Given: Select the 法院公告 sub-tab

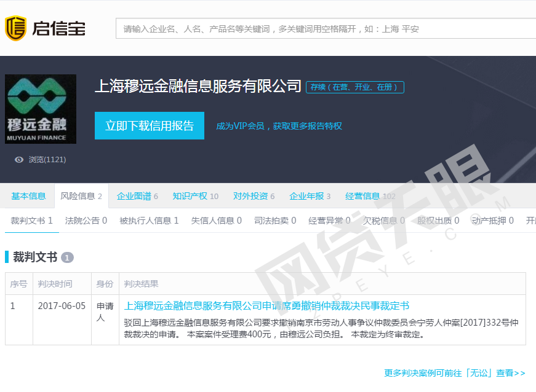Looking at the screenshot, I should [86, 221].
